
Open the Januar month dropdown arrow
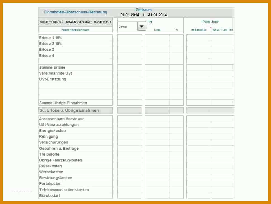click(142, 27)
